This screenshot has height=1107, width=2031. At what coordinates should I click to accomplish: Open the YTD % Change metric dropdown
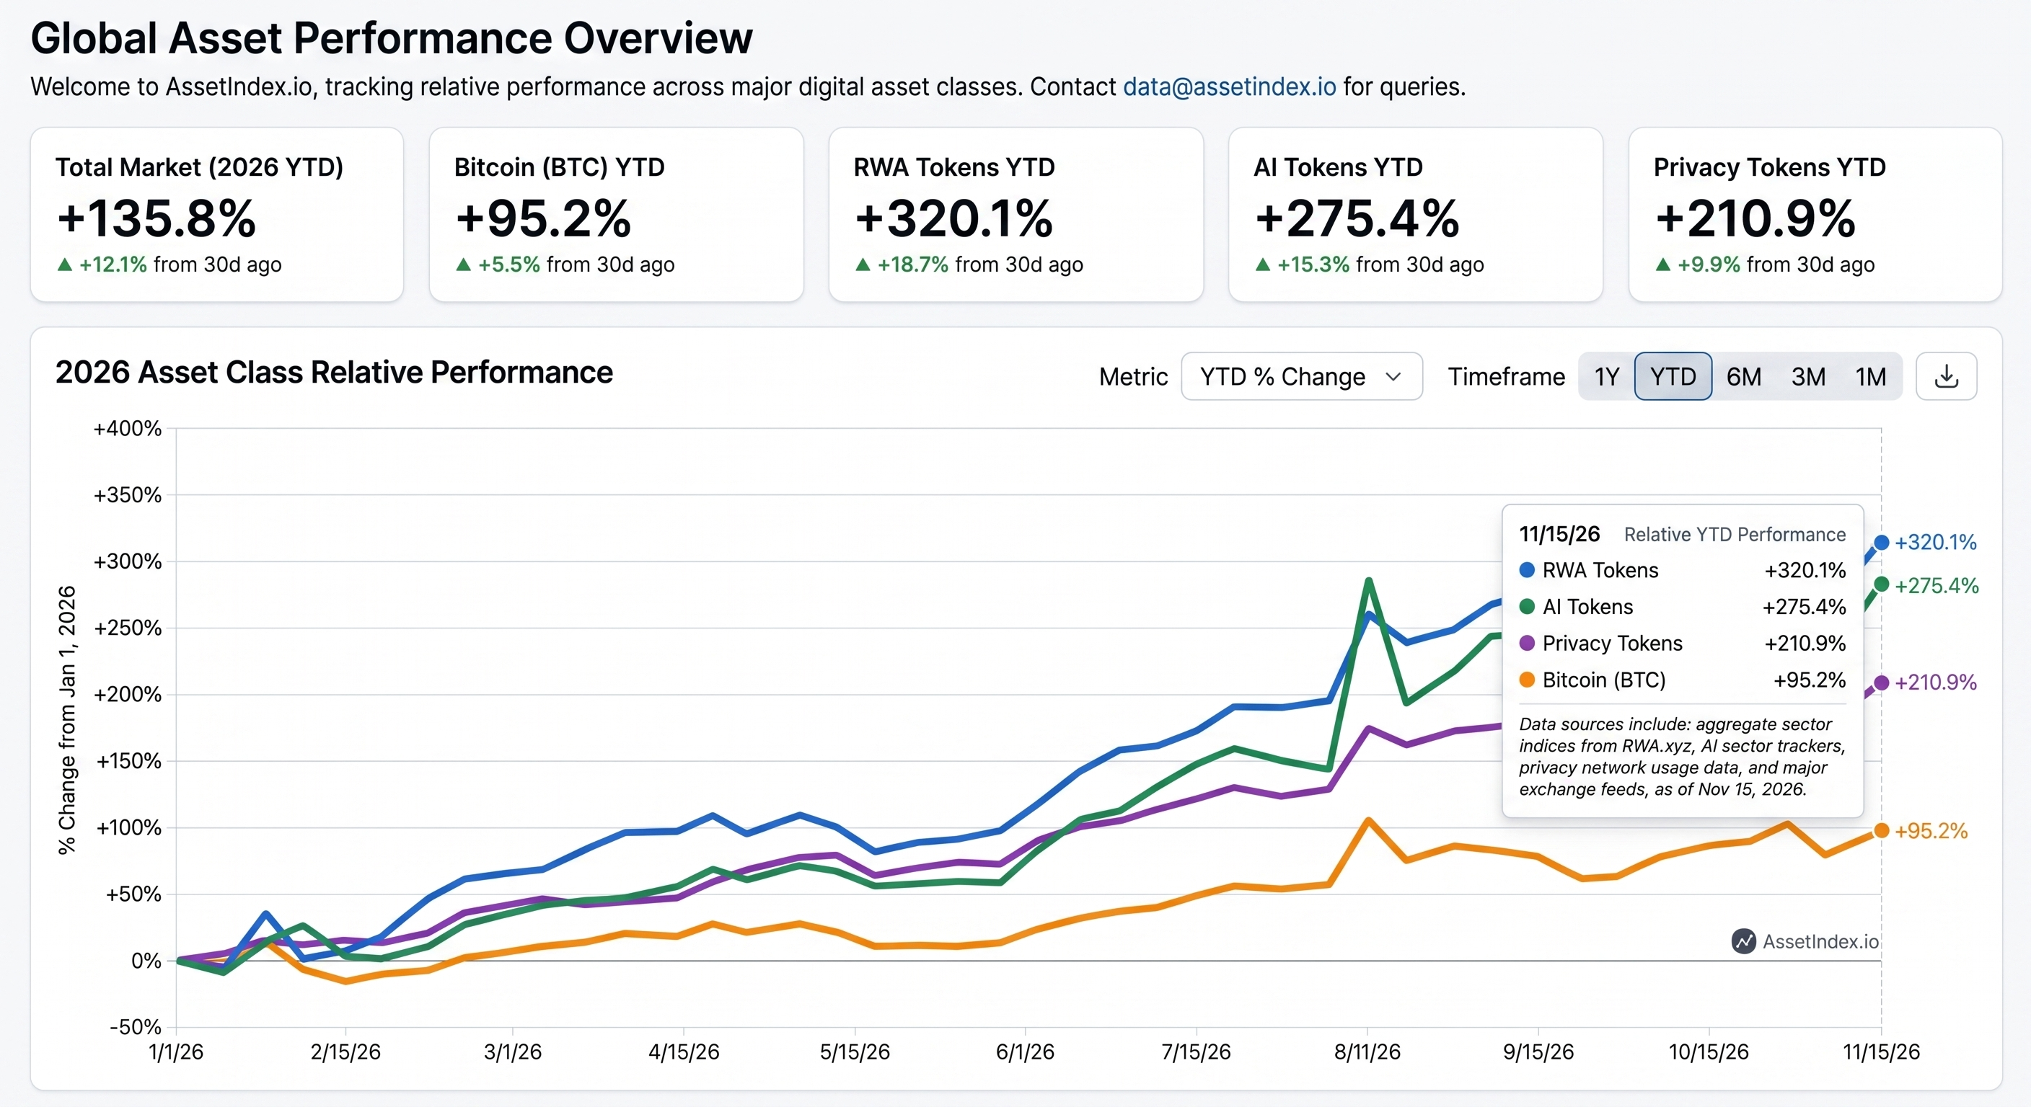coord(1302,377)
